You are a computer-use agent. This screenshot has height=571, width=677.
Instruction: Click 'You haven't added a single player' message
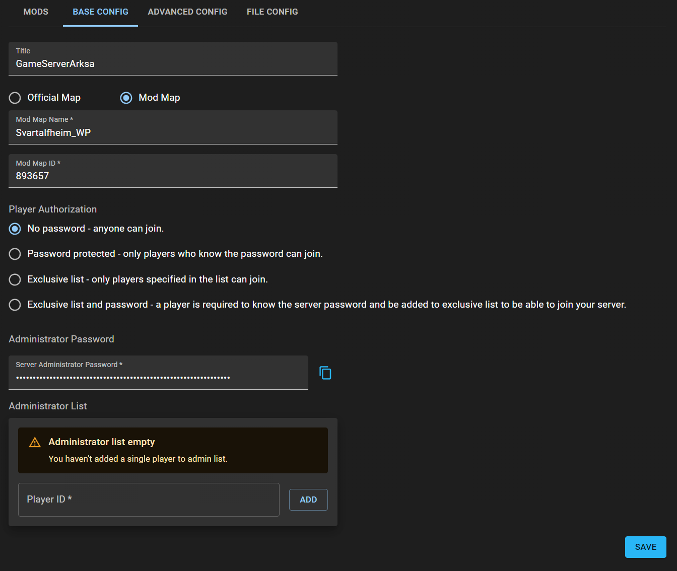(x=138, y=459)
